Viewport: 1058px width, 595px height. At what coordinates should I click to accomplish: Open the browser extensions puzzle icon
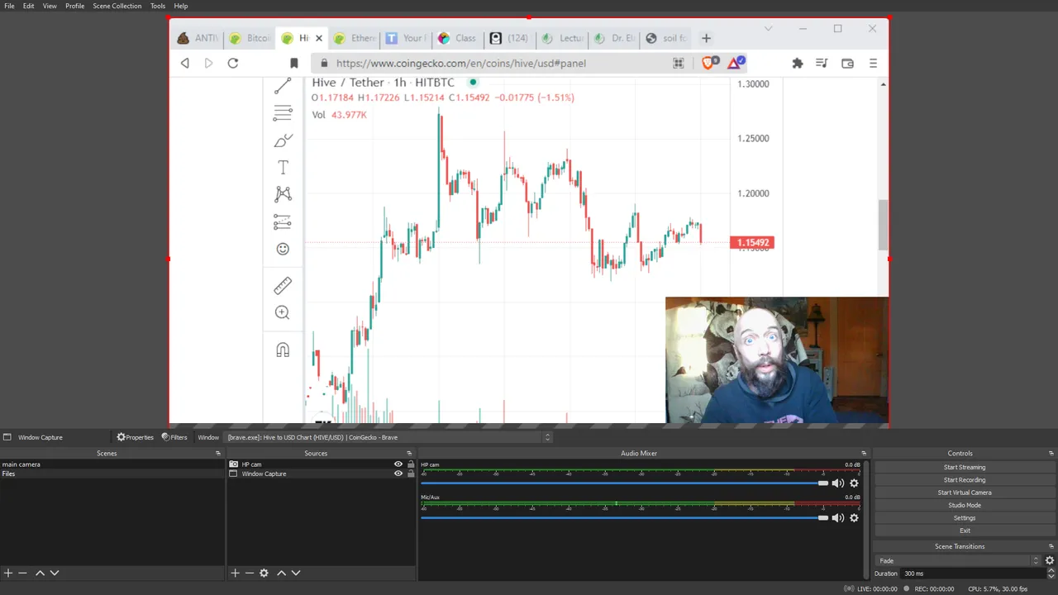coord(798,63)
